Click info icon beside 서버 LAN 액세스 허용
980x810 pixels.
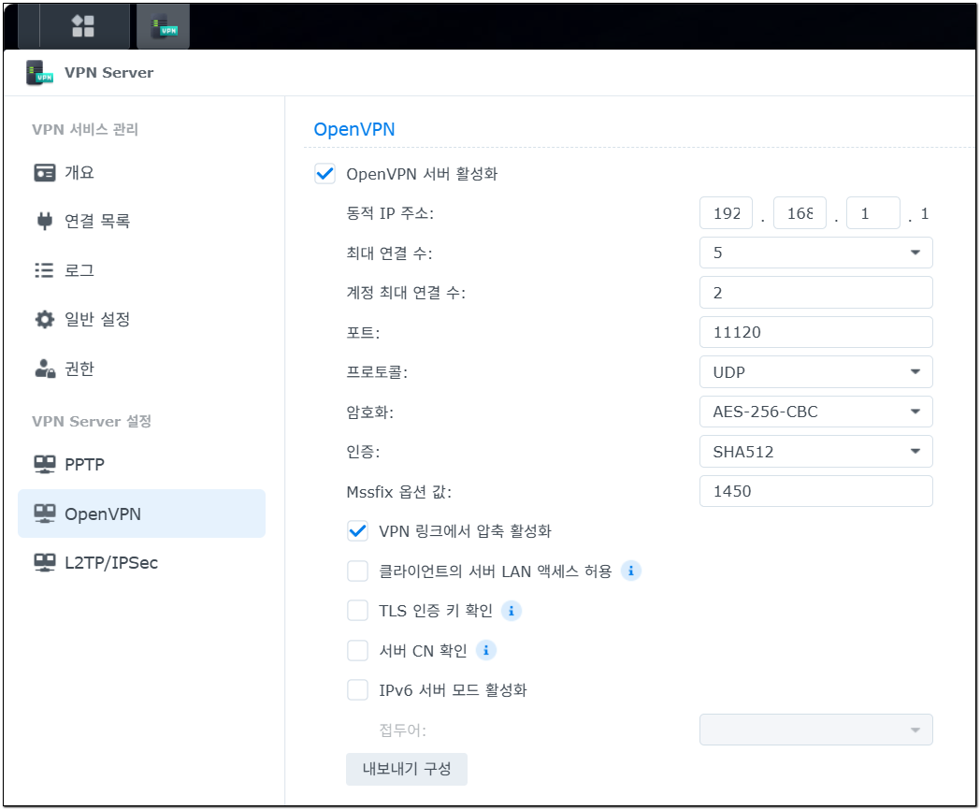(x=631, y=571)
